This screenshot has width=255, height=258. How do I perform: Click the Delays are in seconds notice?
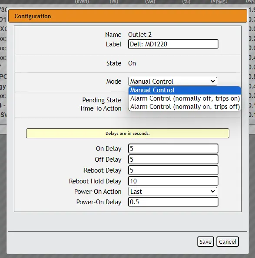[128, 133]
